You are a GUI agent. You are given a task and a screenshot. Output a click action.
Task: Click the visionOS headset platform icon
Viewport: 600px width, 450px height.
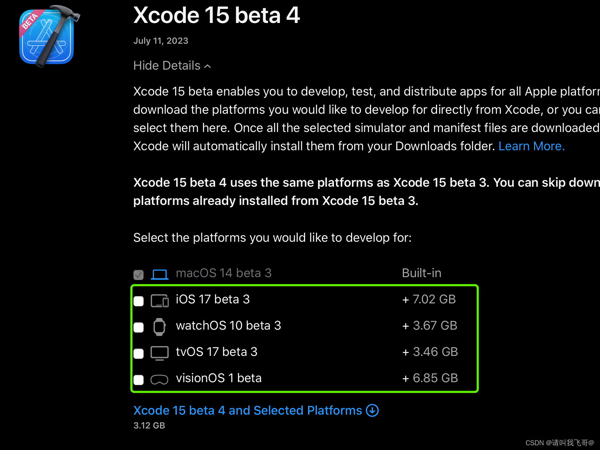159,379
